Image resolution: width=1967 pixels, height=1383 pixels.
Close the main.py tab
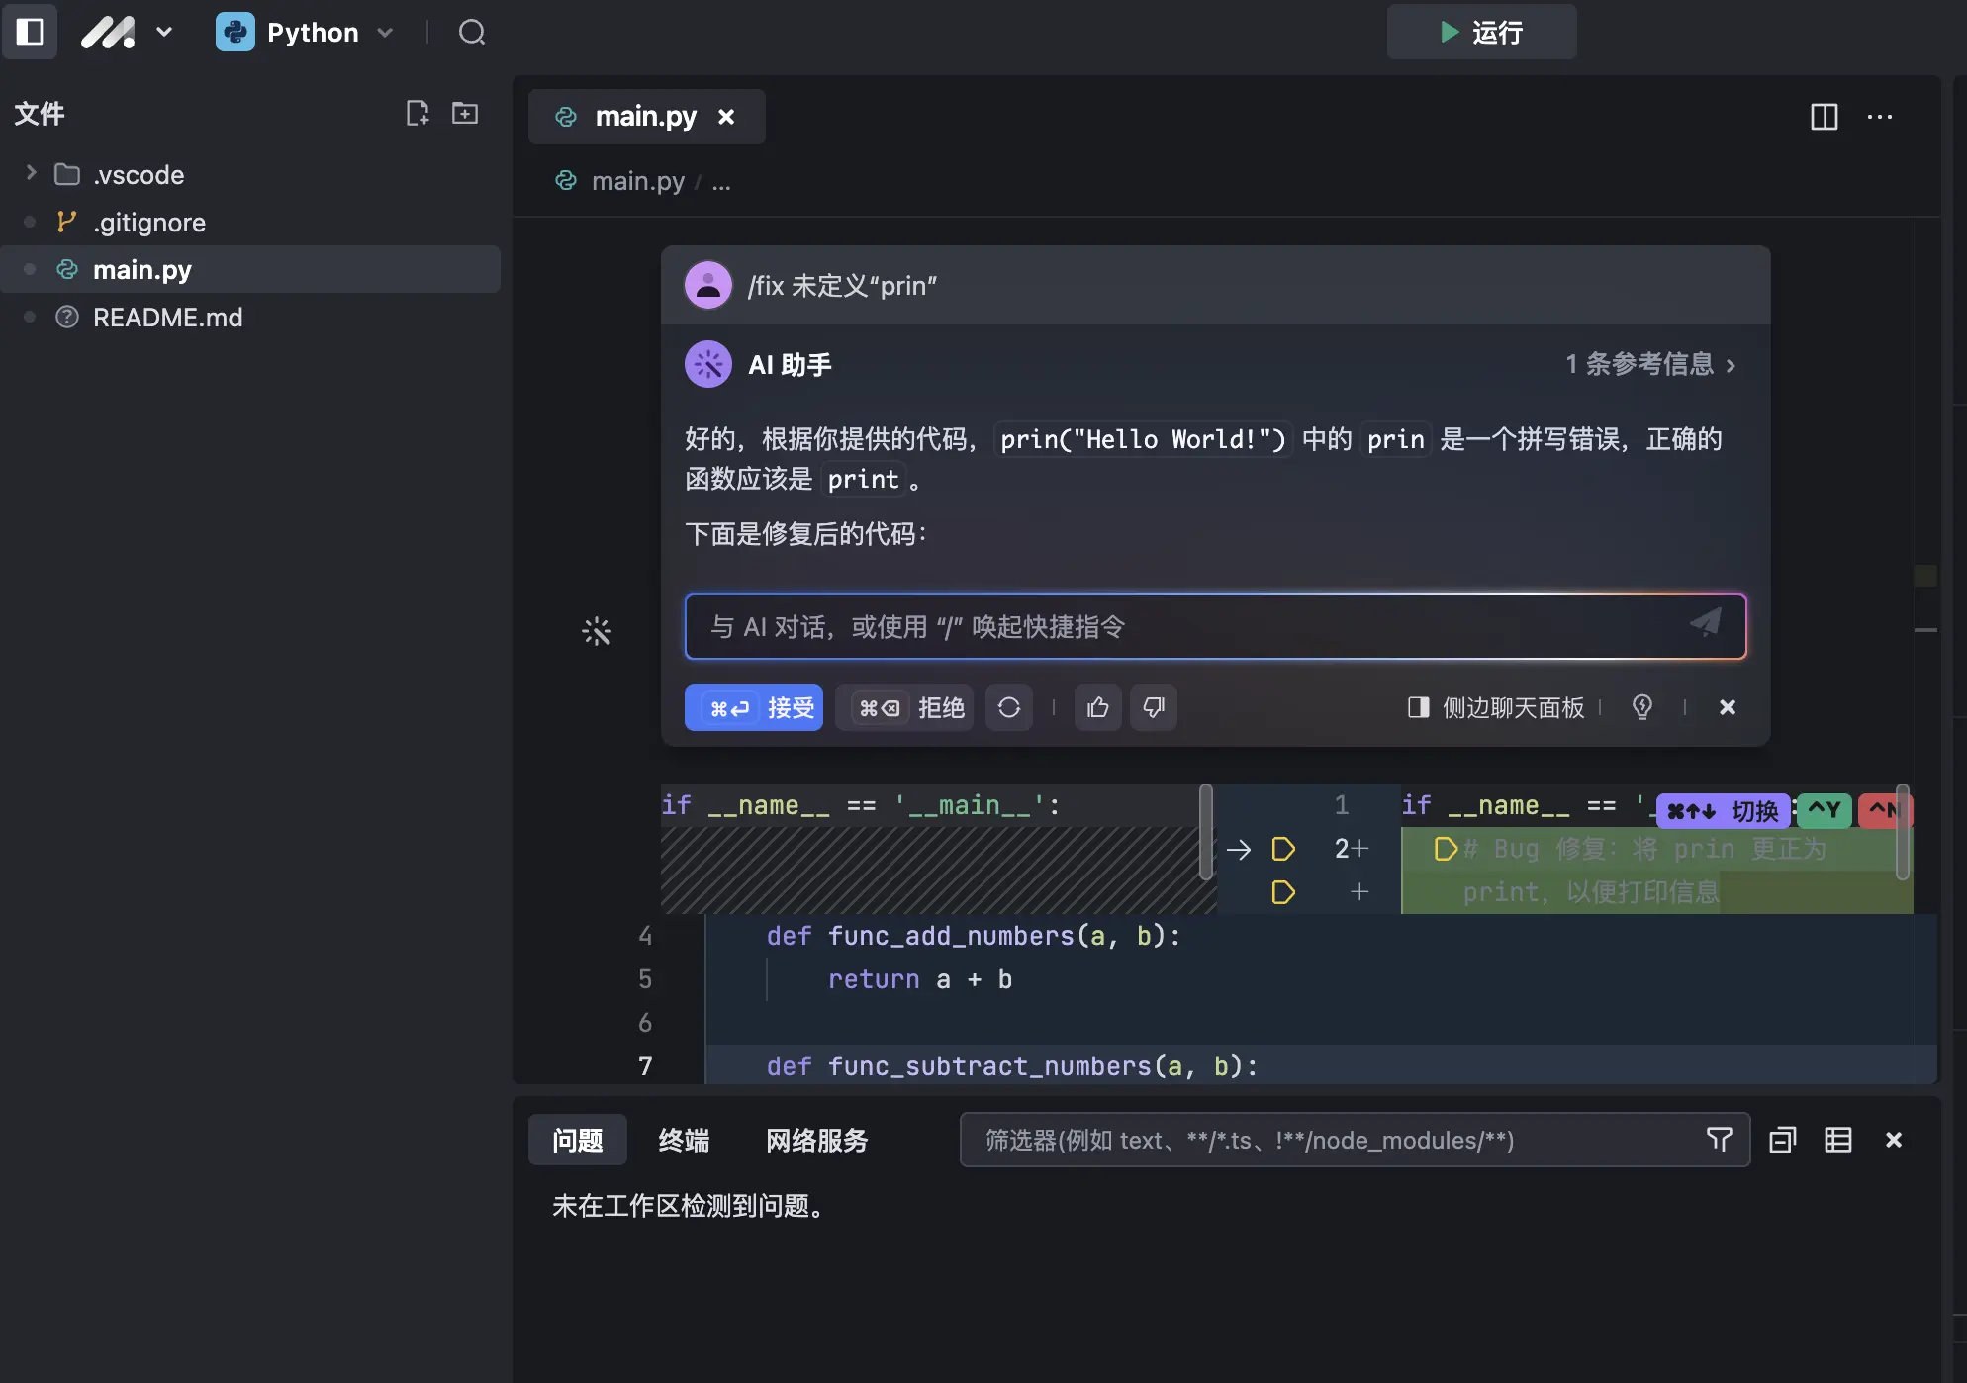[x=726, y=117]
